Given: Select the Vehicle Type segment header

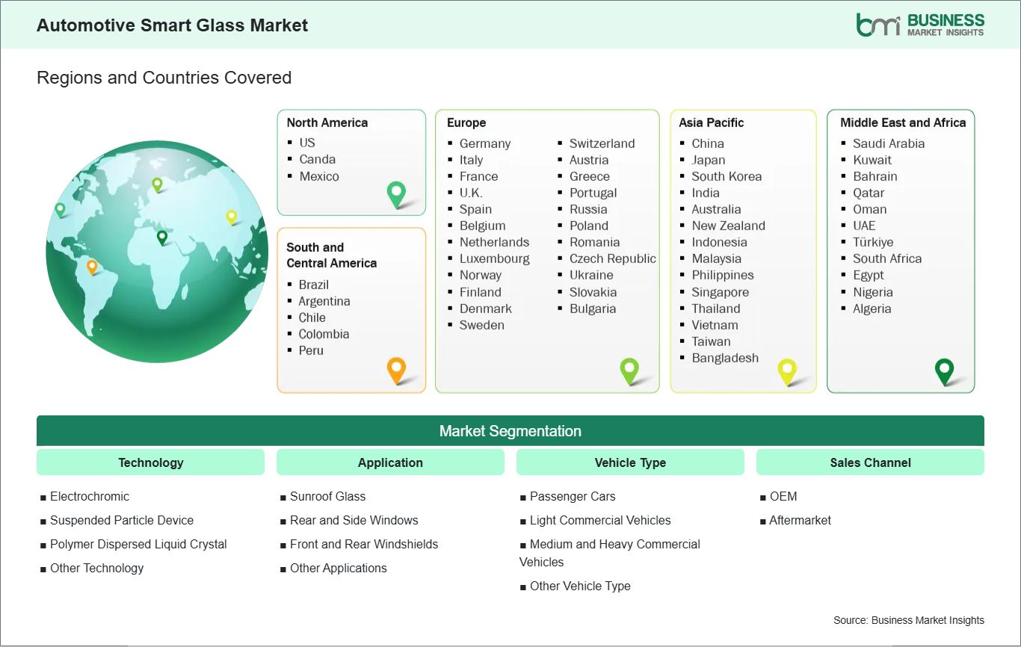Looking at the screenshot, I should pyautogui.click(x=630, y=462).
